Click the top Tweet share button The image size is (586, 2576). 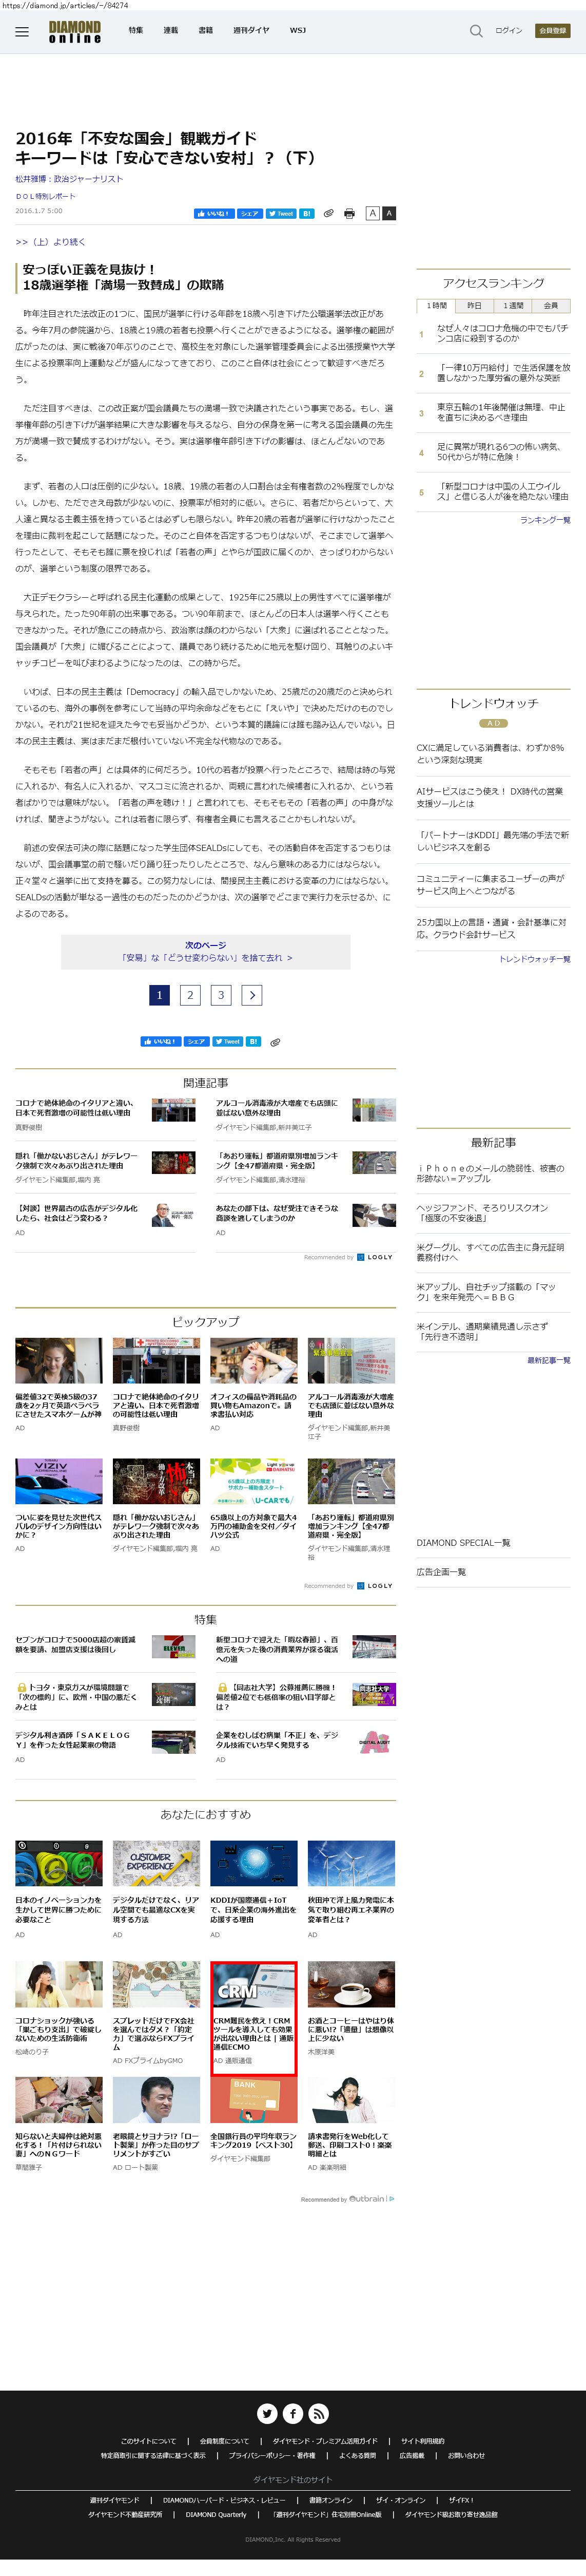[x=281, y=214]
